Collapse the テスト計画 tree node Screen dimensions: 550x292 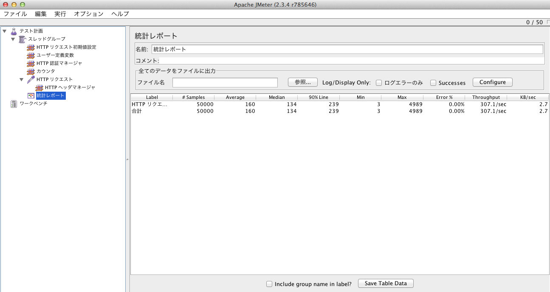click(x=5, y=31)
